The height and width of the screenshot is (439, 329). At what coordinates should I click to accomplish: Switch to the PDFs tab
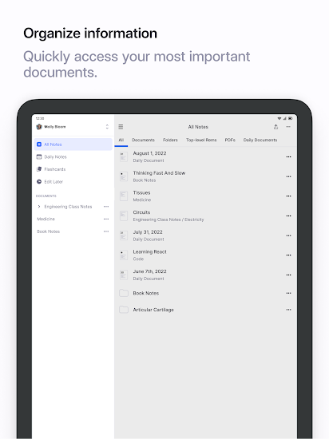click(230, 140)
